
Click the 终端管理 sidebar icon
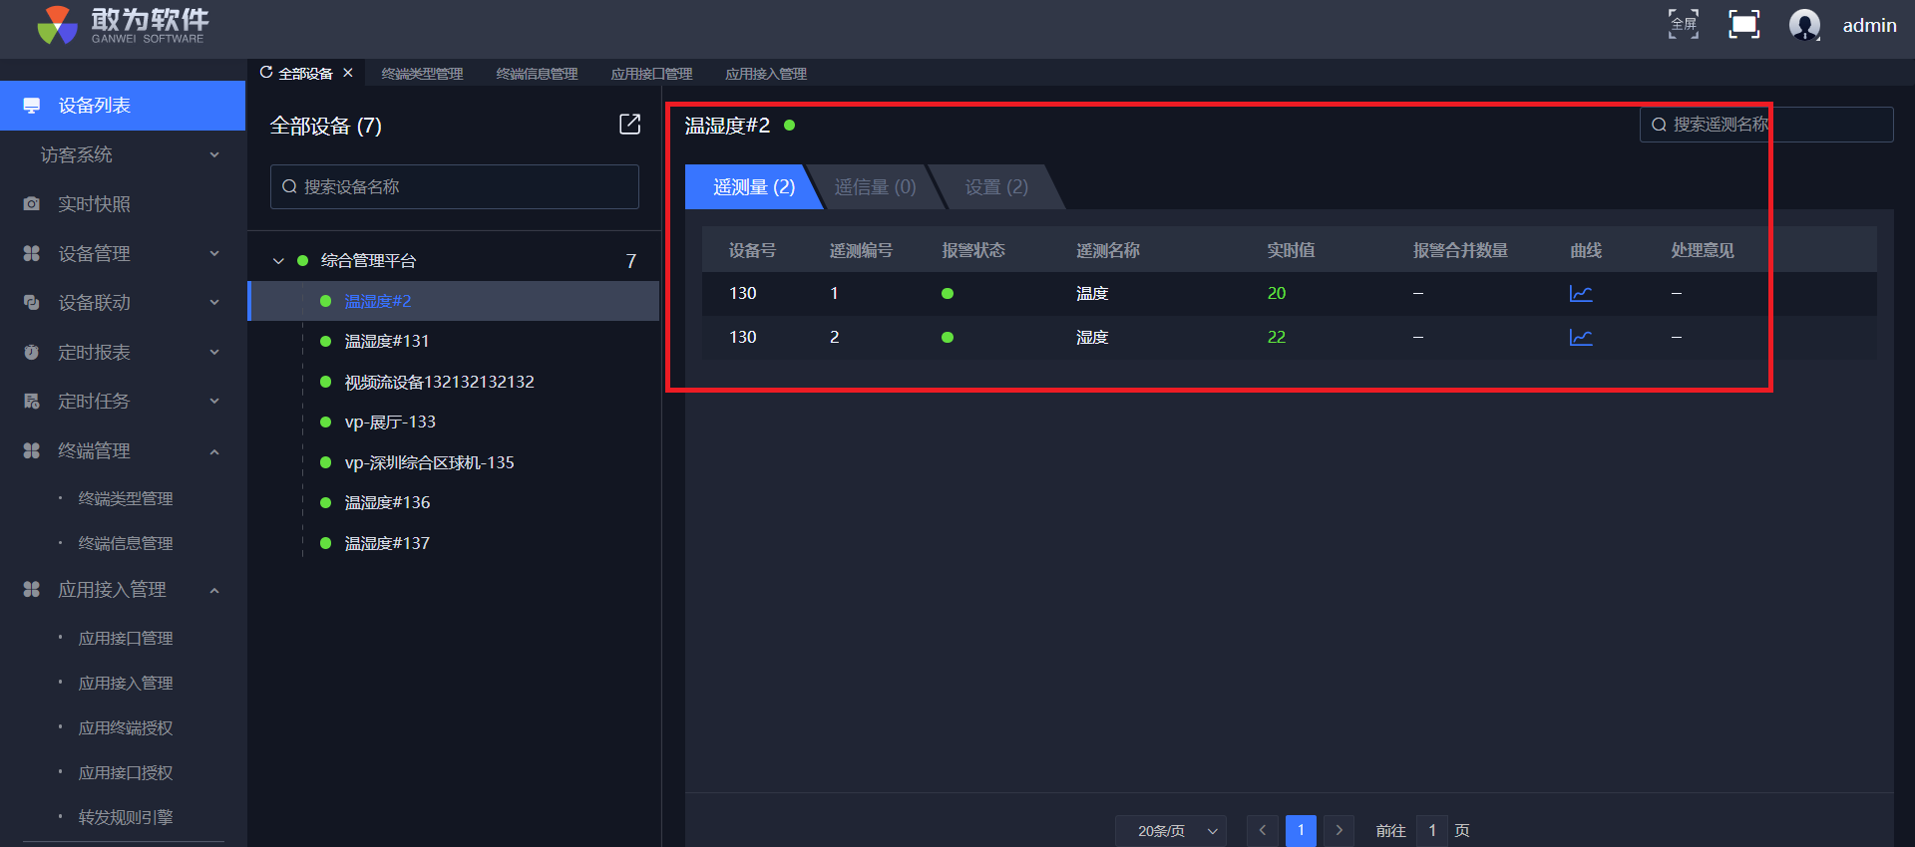click(32, 450)
